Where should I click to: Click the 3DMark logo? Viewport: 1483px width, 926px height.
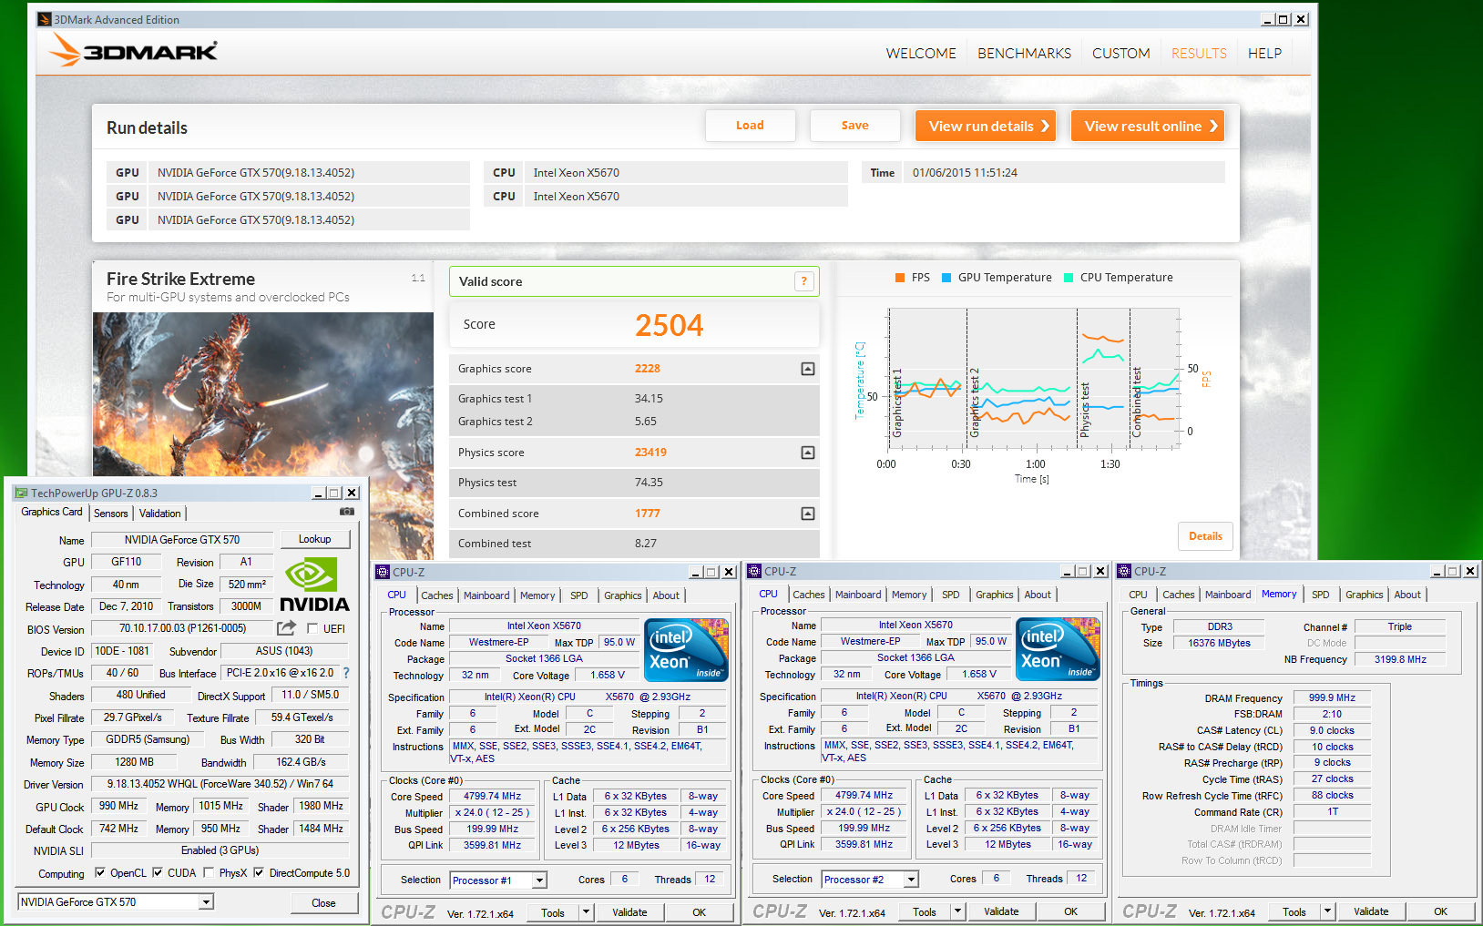click(133, 50)
